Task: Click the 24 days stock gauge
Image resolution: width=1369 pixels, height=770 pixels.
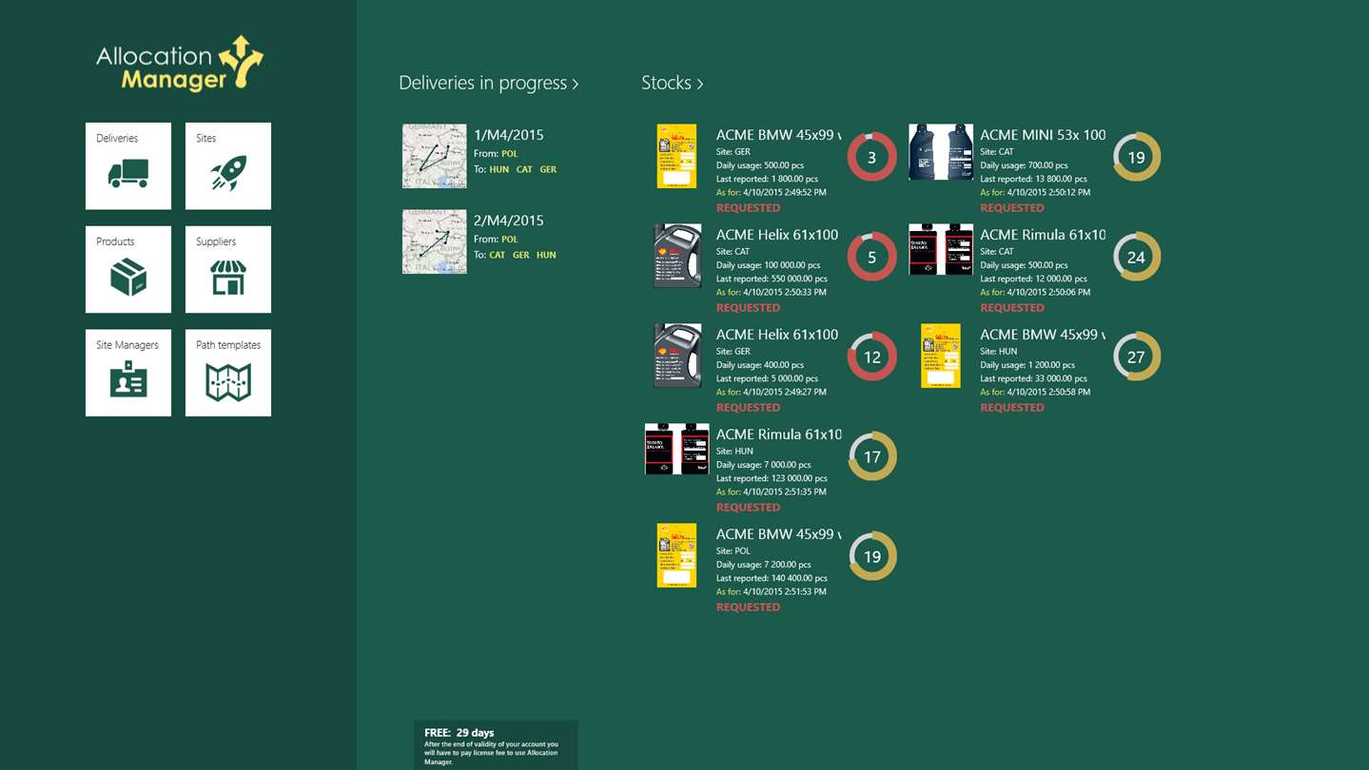Action: coord(1137,257)
